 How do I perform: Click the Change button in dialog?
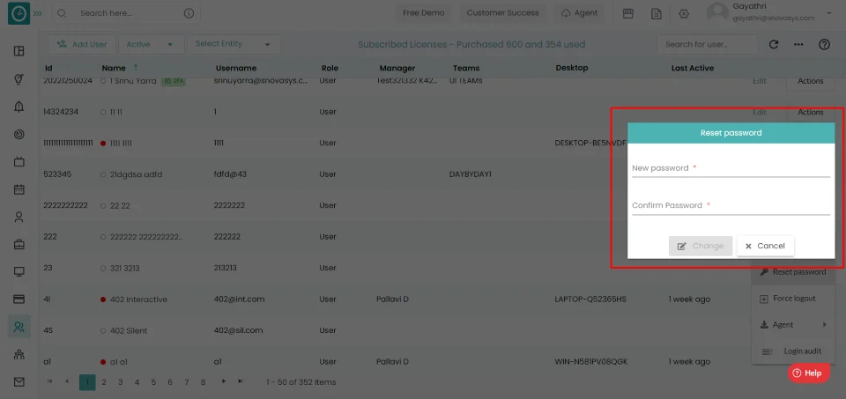(701, 246)
